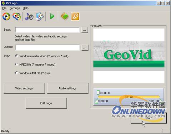Click the single play disc toolbar icon
This screenshot has width=171, height=134.
pos(6,16)
